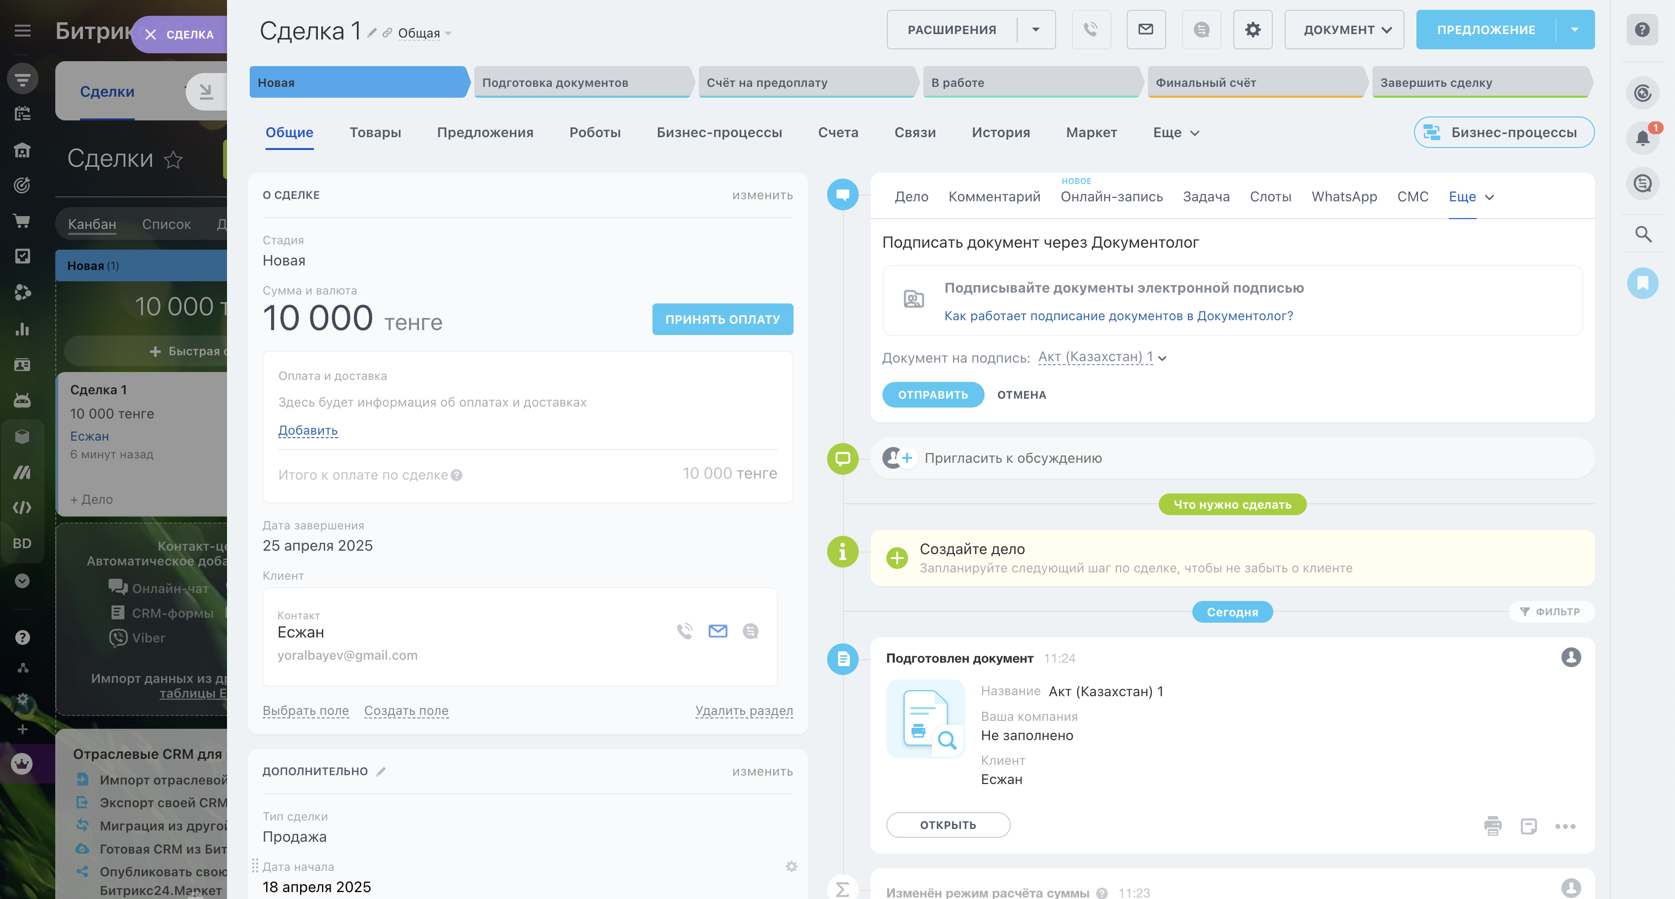This screenshot has height=899, width=1675.
Task: Open the ПРЕДЛОЖЕНИЕ button dropdown arrow
Action: pyautogui.click(x=1574, y=29)
